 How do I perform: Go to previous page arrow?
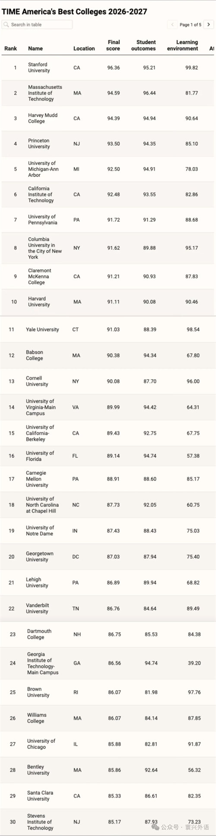(172, 25)
